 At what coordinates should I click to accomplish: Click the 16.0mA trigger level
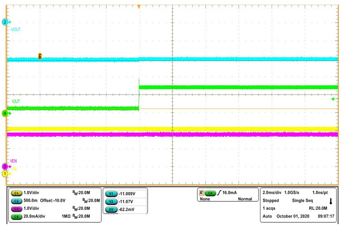pyautogui.click(x=230, y=193)
